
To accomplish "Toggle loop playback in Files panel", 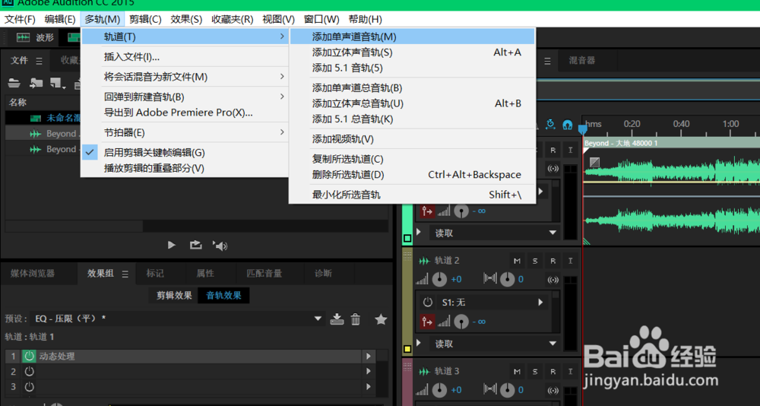I will (x=195, y=246).
